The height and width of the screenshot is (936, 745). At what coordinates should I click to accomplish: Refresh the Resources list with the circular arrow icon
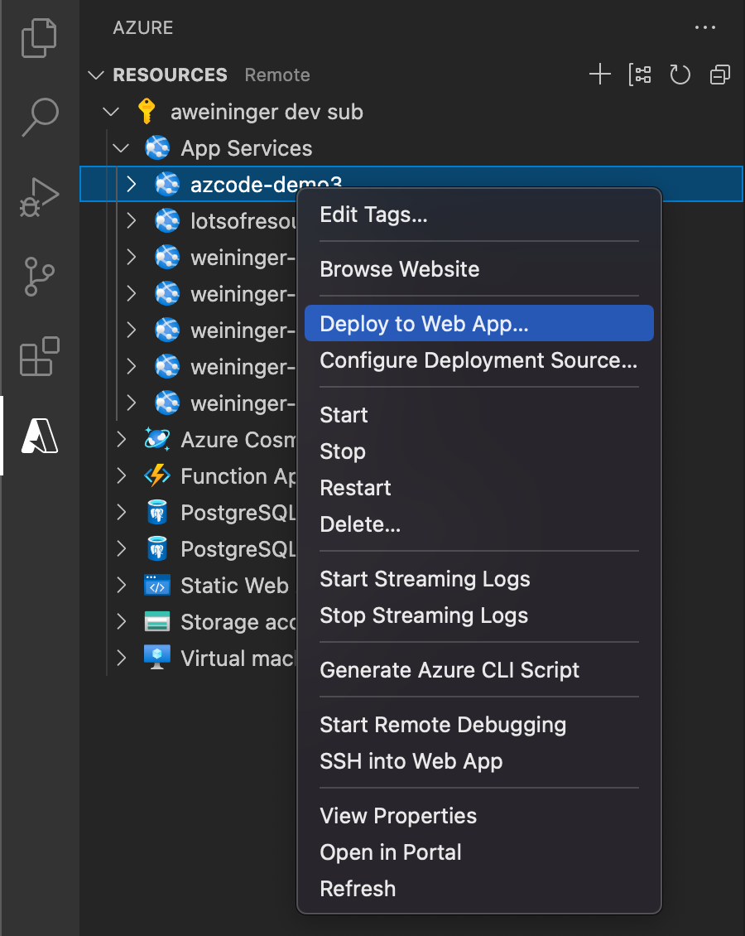tap(680, 75)
